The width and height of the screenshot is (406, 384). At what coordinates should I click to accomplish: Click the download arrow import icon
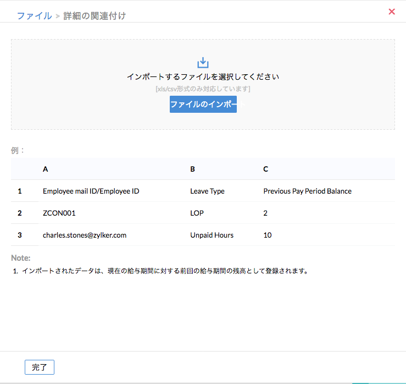point(203,63)
